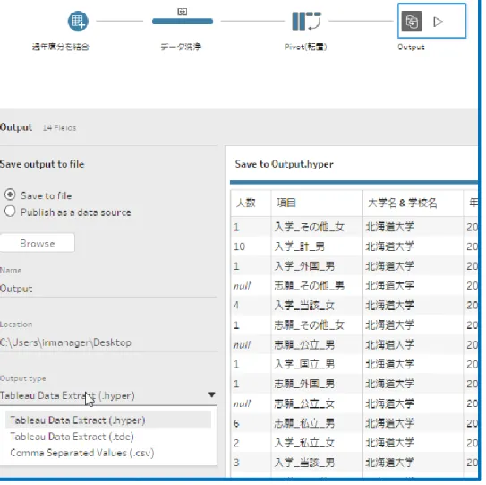486x485 pixels.
Task: Click the 入学_その他_女 cell
Action: (317, 227)
